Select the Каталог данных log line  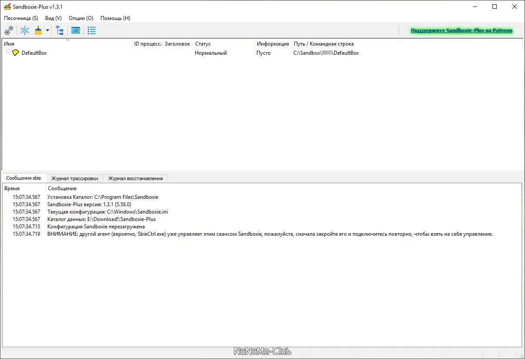[x=101, y=219]
